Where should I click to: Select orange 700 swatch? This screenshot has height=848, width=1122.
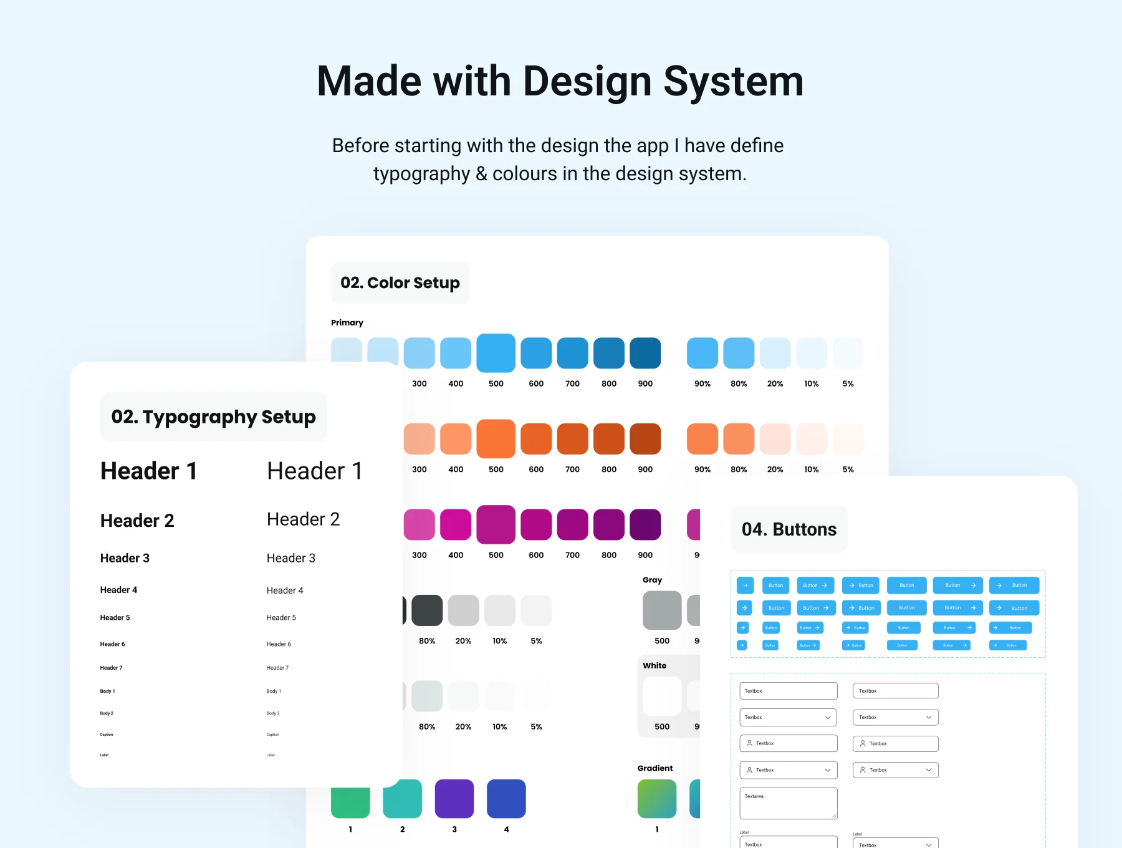(x=573, y=439)
